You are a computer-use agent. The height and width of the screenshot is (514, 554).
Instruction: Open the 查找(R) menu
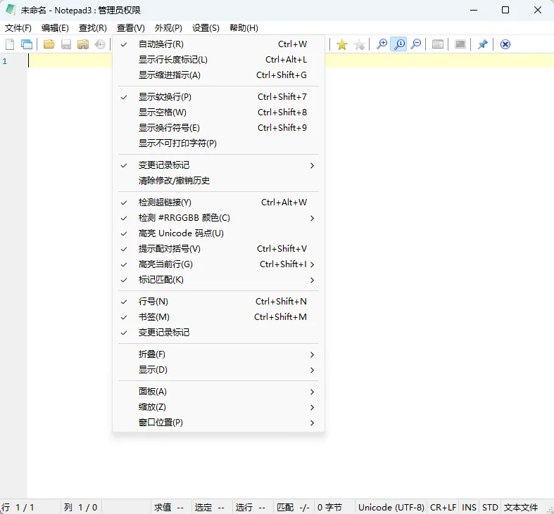tap(93, 28)
